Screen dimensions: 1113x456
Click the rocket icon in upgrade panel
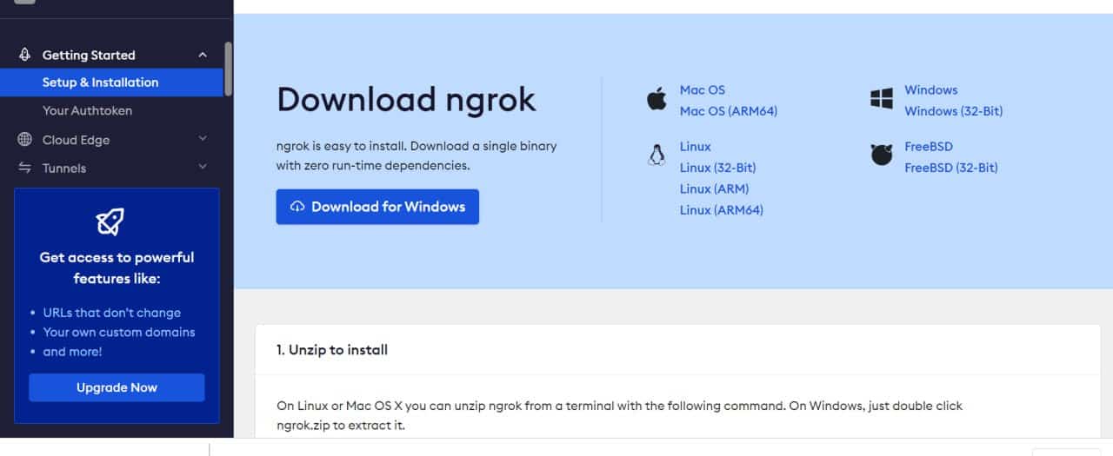[x=110, y=222]
